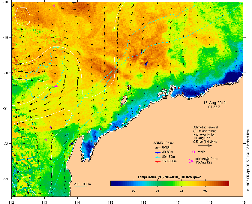
Task: Click the ANMN 12h av. legend heading
Action: click(x=164, y=143)
